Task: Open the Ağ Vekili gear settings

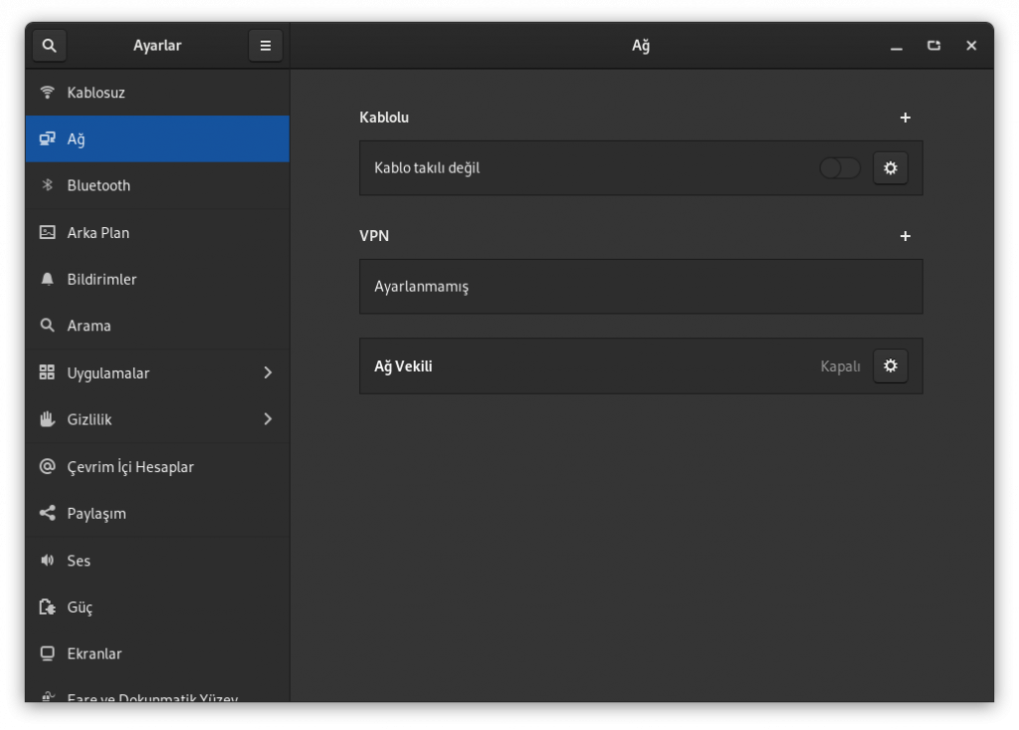Action: coord(890,366)
